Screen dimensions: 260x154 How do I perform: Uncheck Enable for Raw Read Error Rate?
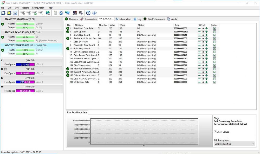tap(214, 28)
